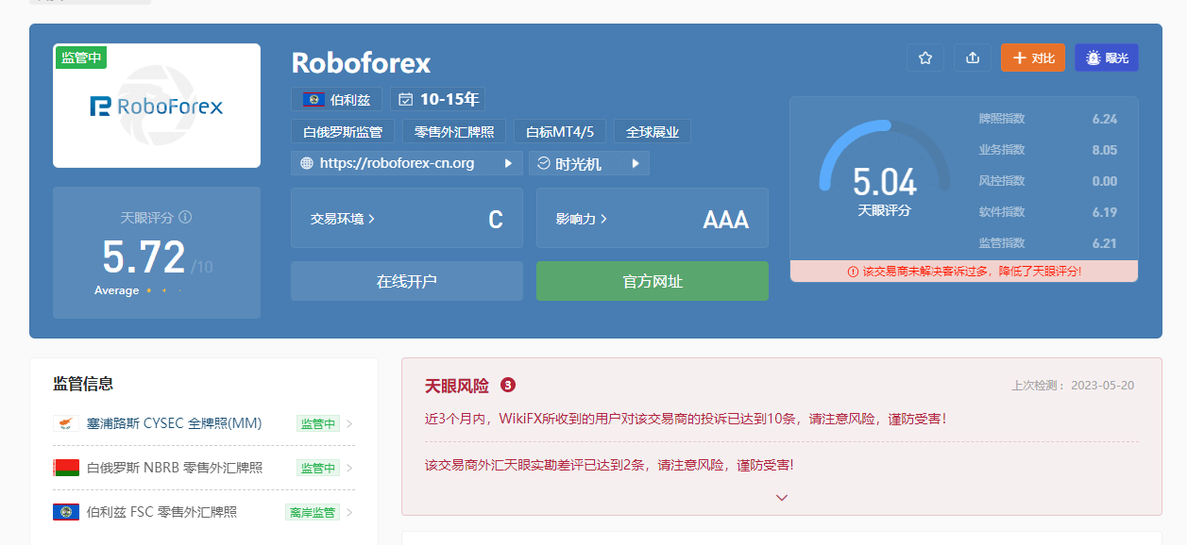The image size is (1187, 545).
Task: Expand the NBRB row chevron
Action: tap(349, 468)
